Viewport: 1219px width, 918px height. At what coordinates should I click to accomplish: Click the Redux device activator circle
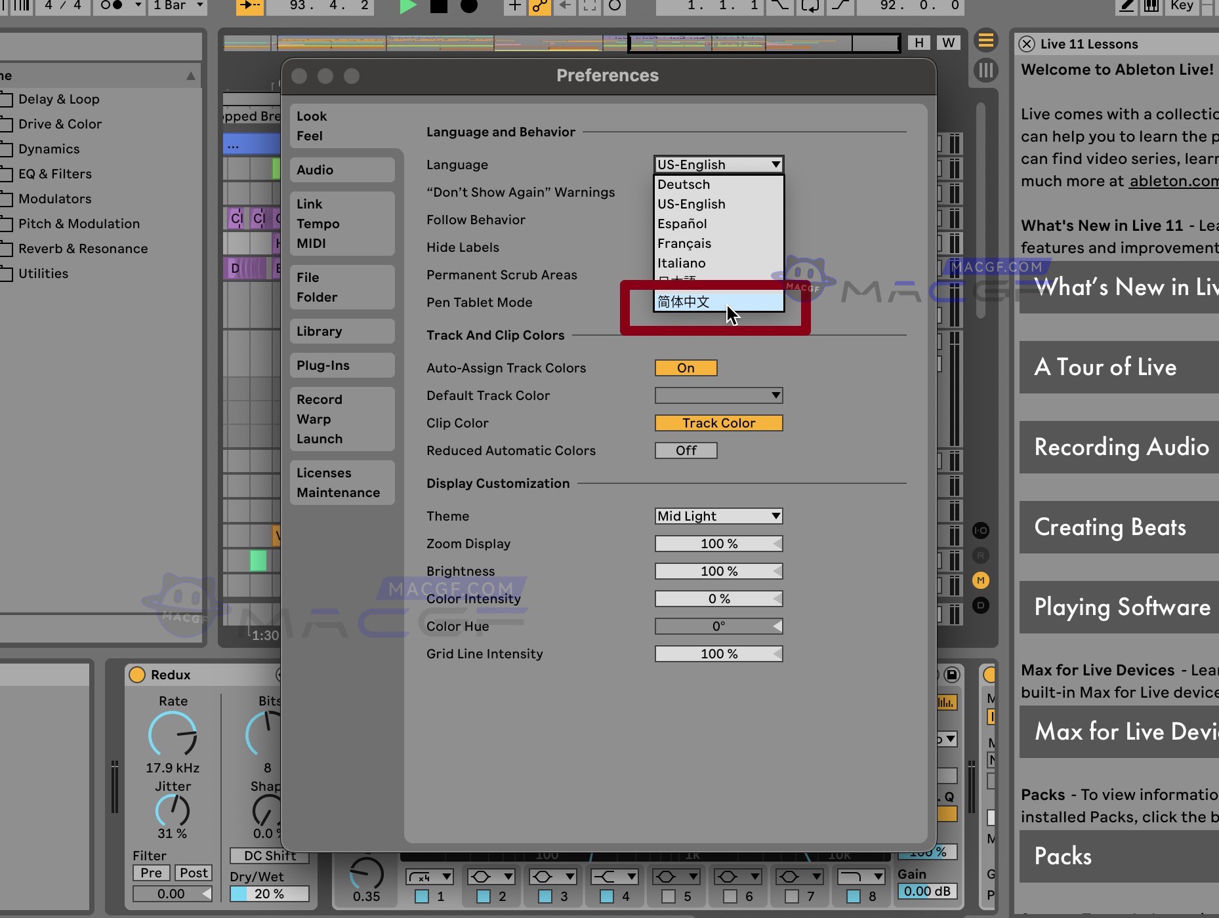[x=138, y=675]
